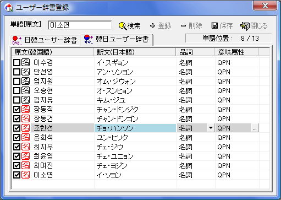Image resolution: width=281 pixels, height=200 pixels.
Task: Click the 意味属性 column header
Action: pyautogui.click(x=236, y=52)
